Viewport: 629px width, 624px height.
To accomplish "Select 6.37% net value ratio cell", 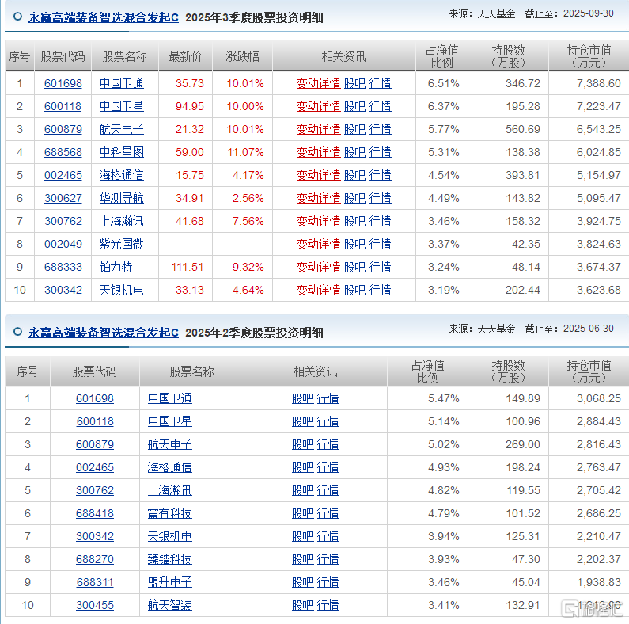I will tap(443, 106).
